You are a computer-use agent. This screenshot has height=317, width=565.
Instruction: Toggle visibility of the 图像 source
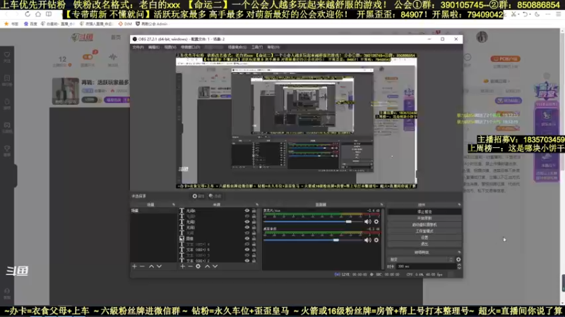[x=247, y=238]
